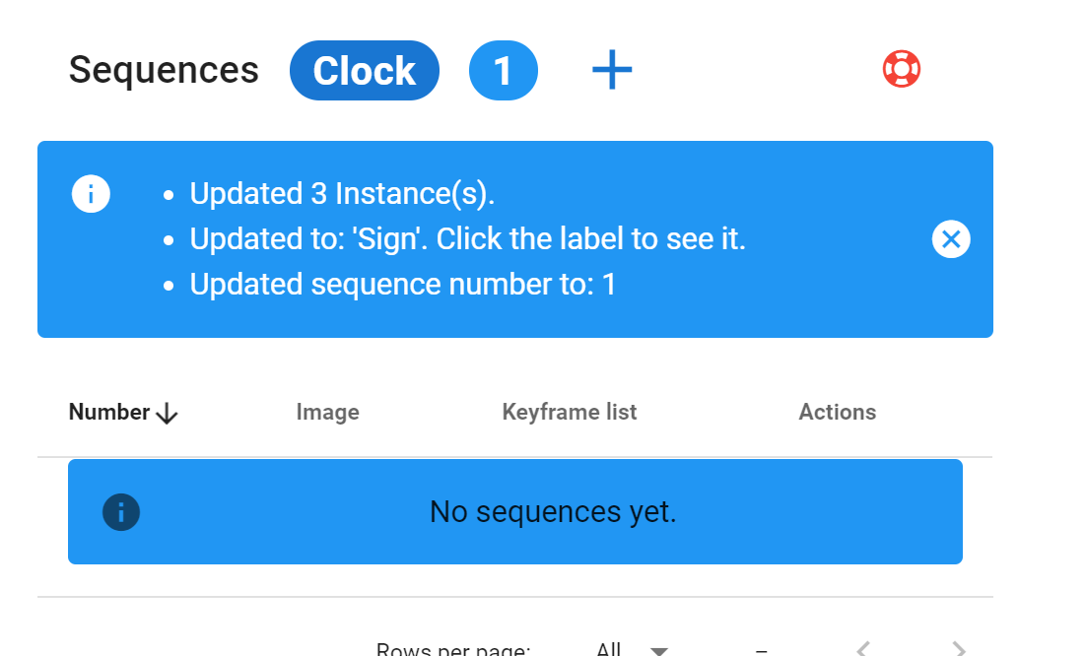Click the plus icon to add a sequence

(612, 71)
